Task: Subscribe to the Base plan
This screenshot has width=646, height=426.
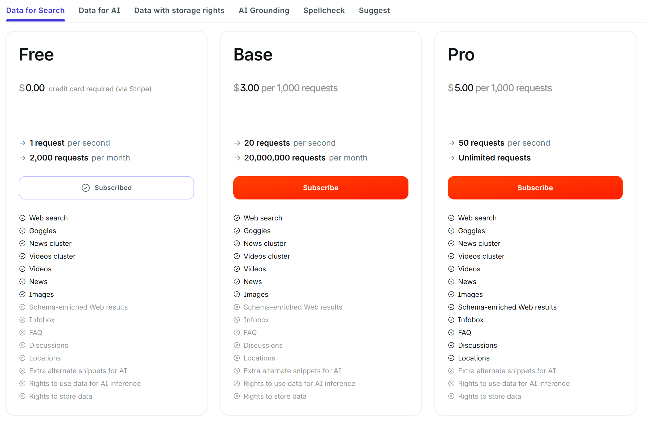Action: [x=320, y=188]
